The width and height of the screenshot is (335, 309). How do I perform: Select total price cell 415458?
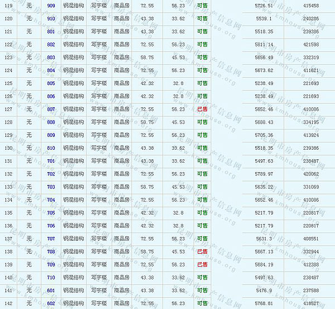coord(311,6)
